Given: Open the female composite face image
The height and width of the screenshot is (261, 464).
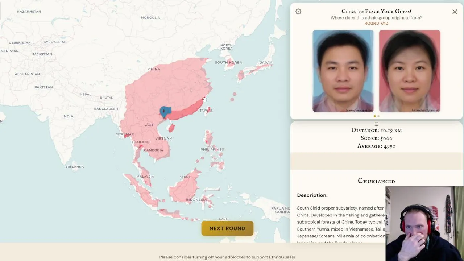Looking at the screenshot, I should click(x=410, y=71).
